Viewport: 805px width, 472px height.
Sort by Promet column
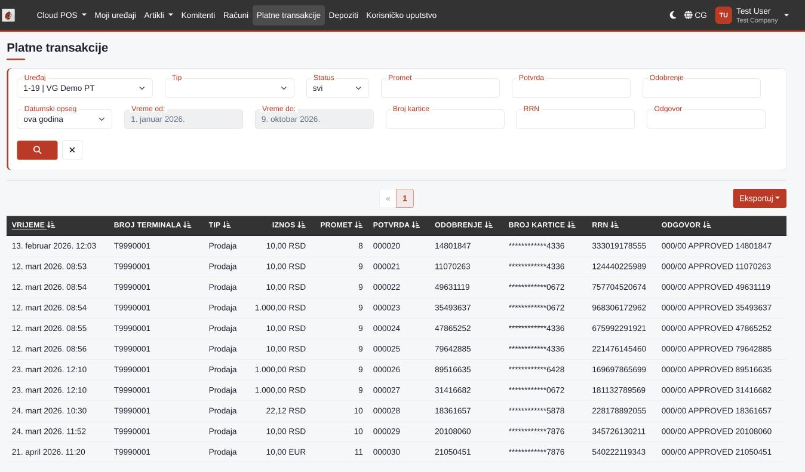coord(341,225)
